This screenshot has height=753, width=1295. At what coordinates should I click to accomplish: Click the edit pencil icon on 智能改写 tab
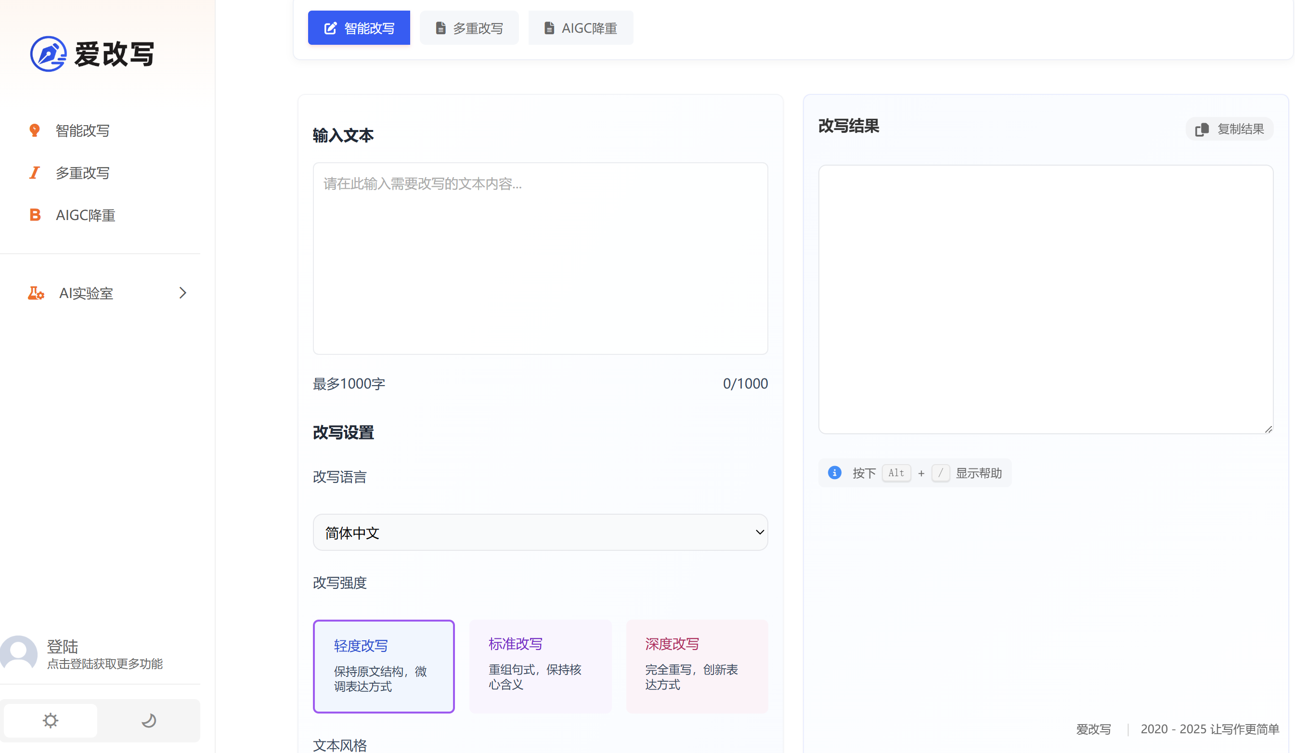coord(330,28)
